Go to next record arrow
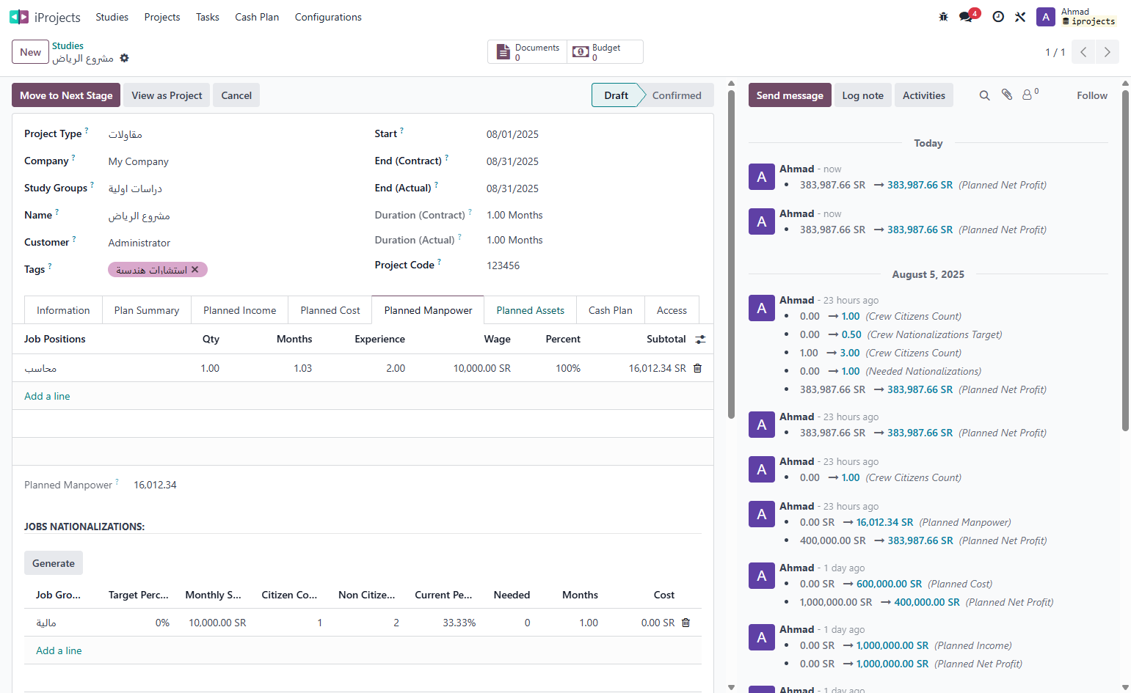The width and height of the screenshot is (1131, 693). point(1108,52)
